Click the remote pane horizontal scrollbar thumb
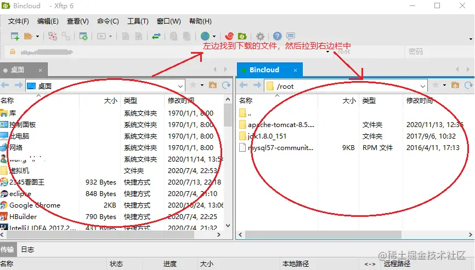The image size is (475, 270). coord(323,234)
